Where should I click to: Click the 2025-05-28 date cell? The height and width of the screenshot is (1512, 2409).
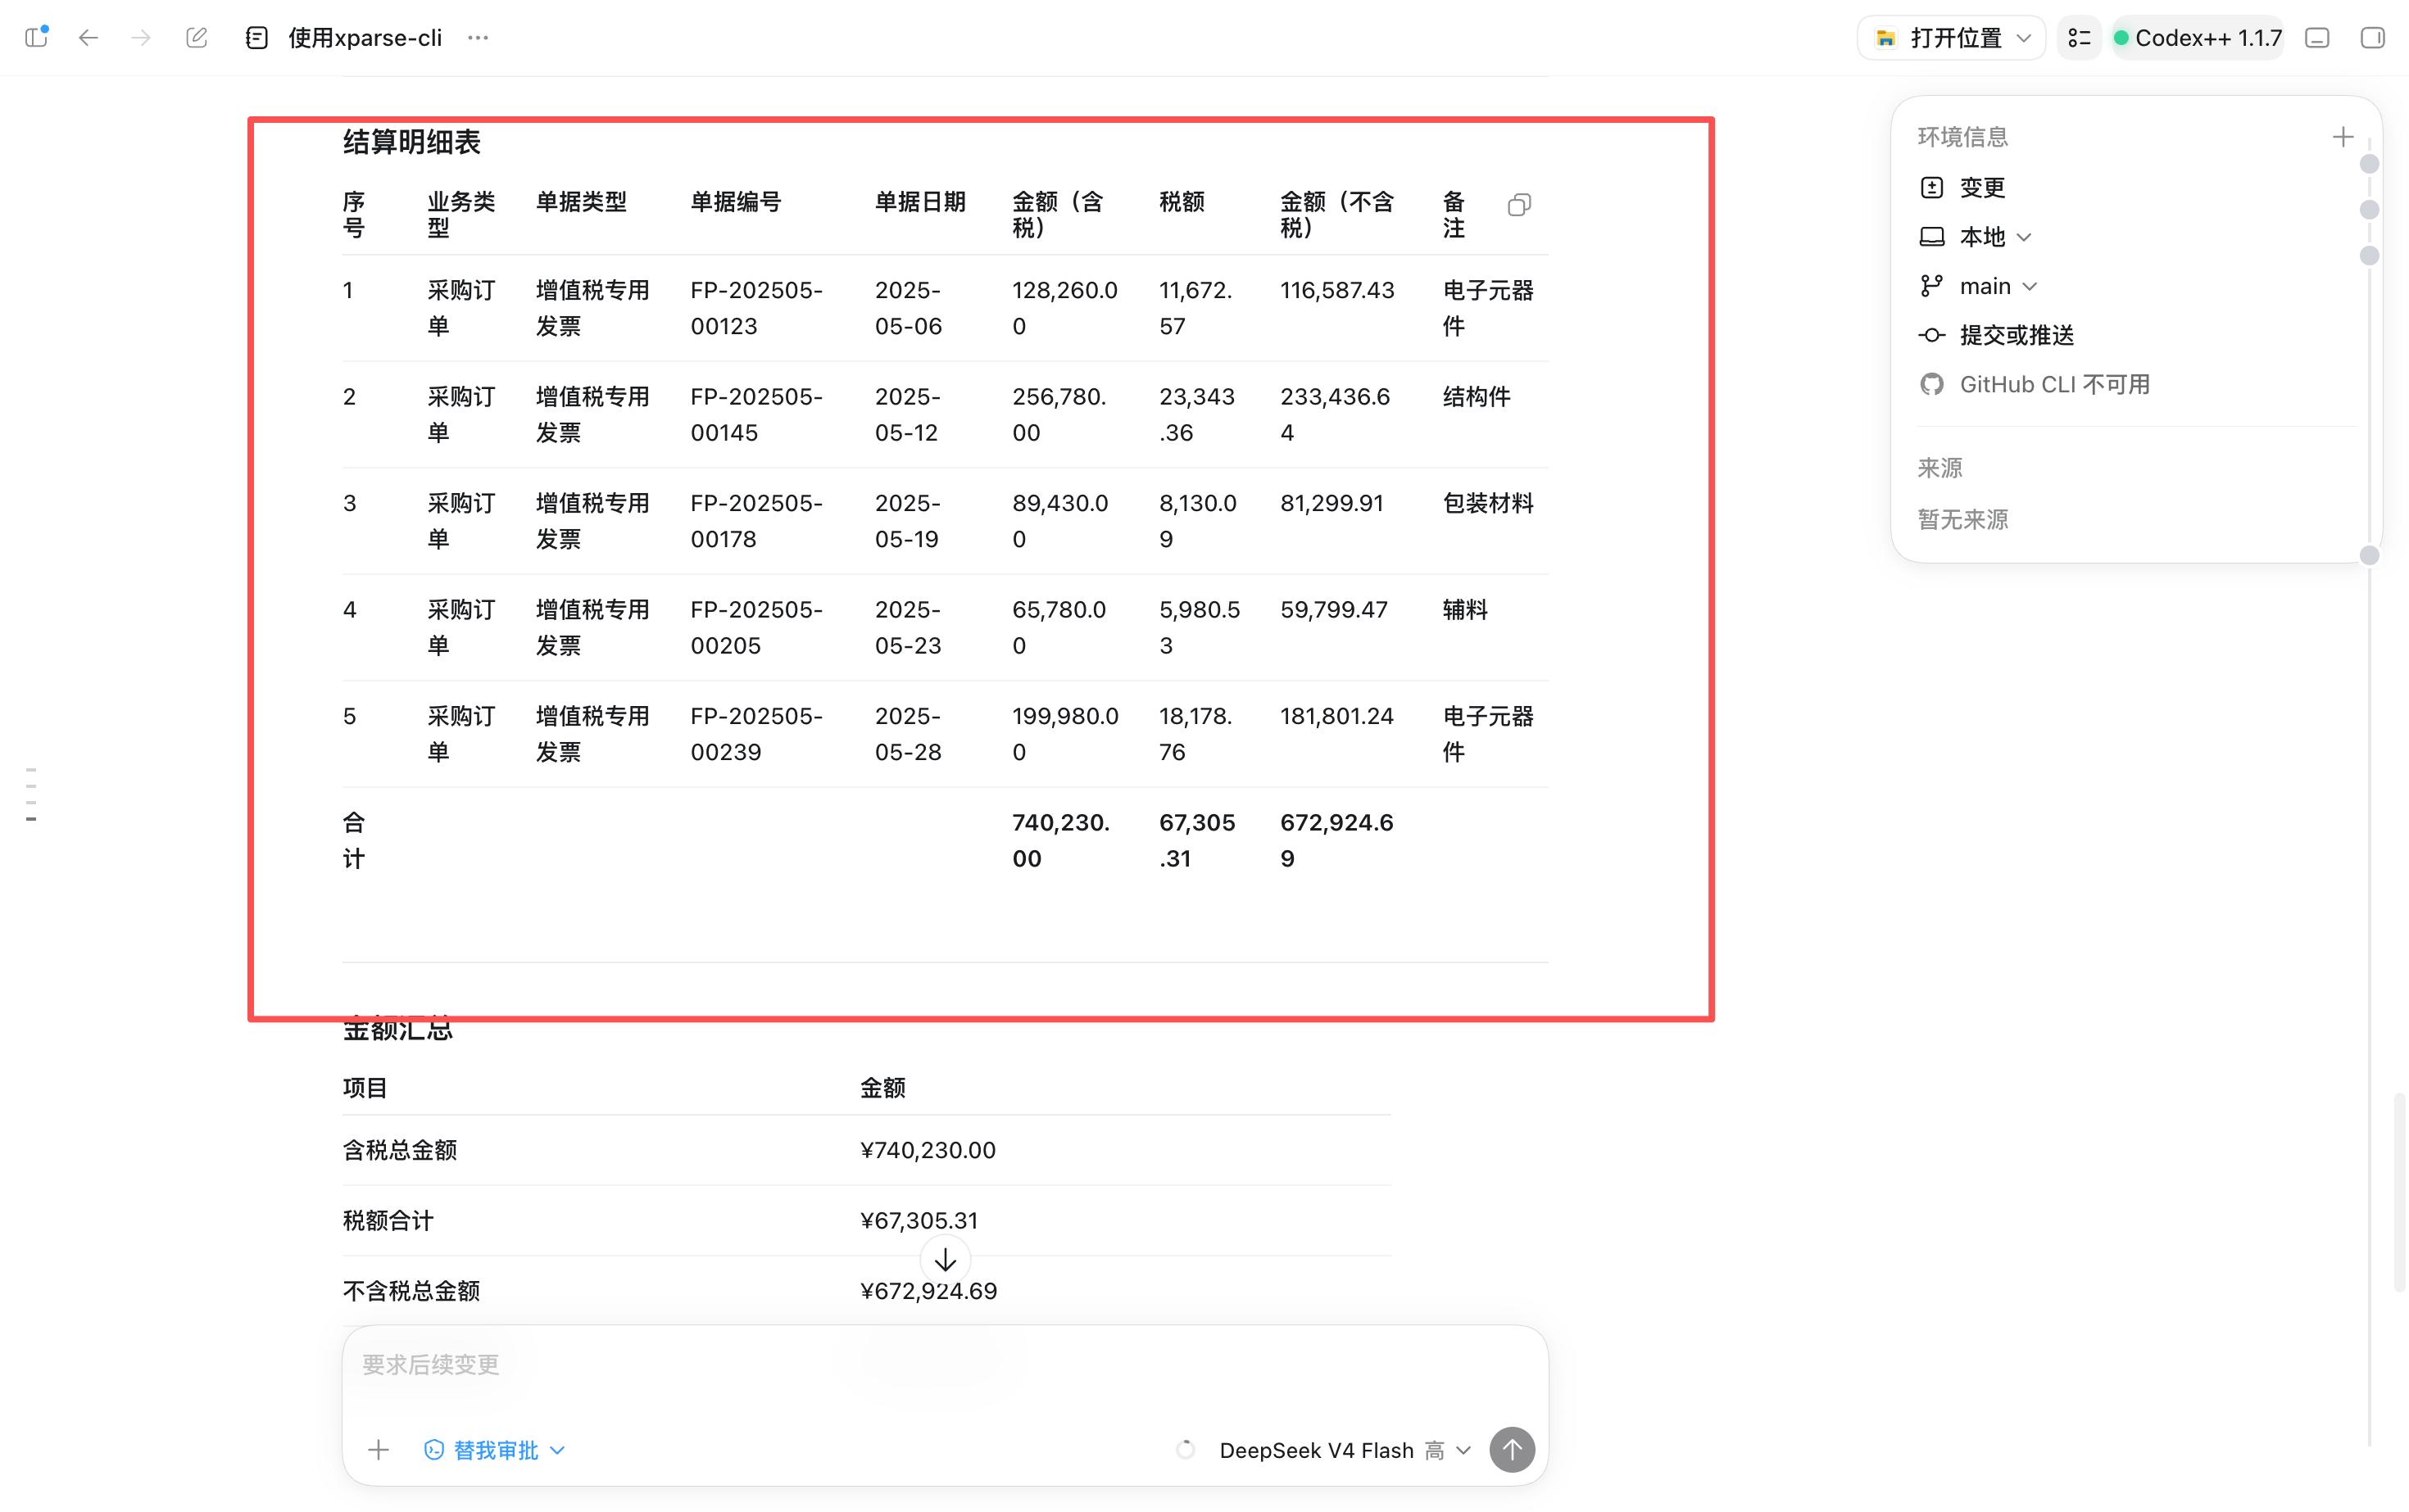[x=909, y=734]
